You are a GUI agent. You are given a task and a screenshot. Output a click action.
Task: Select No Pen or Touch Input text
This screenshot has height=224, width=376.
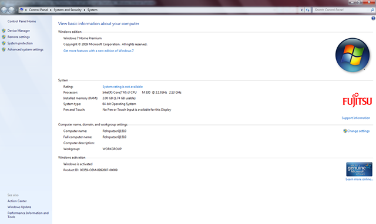137,110
